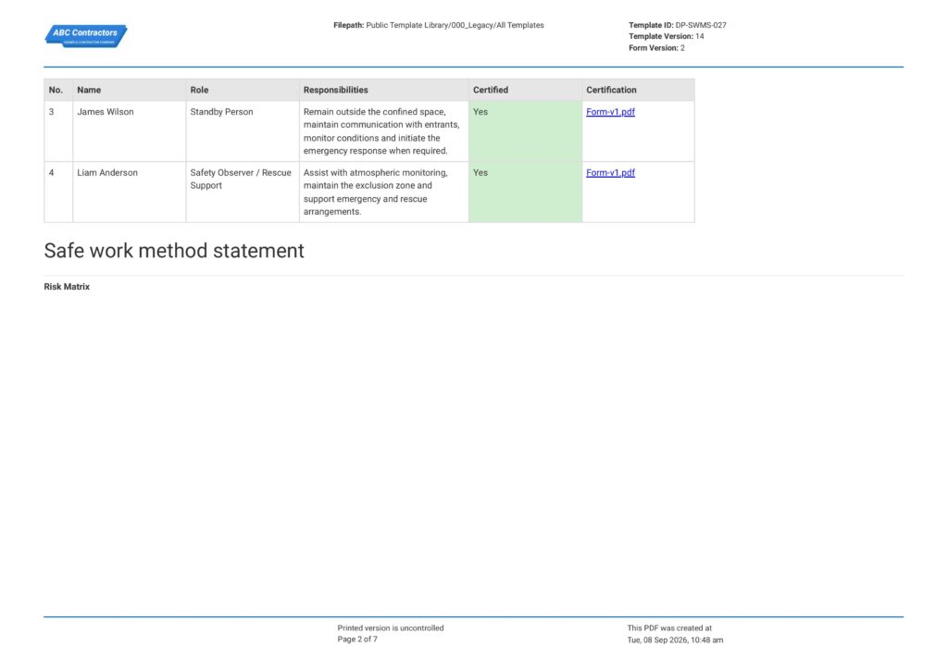Viewport: 948px width, 671px height.
Task: Click the Standby Person role cell
Action: click(243, 131)
